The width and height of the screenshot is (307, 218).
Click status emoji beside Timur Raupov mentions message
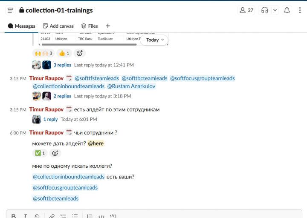click(x=69, y=78)
